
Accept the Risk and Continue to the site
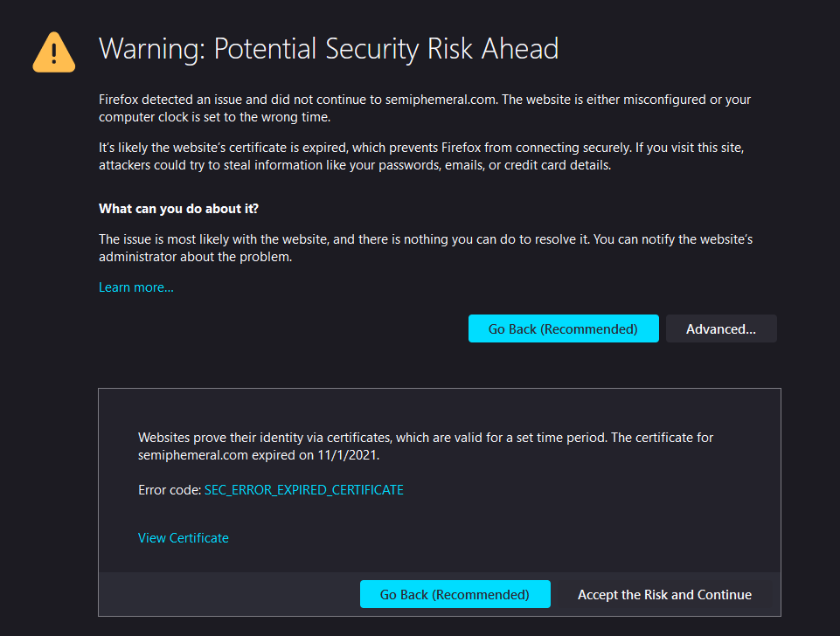[664, 594]
